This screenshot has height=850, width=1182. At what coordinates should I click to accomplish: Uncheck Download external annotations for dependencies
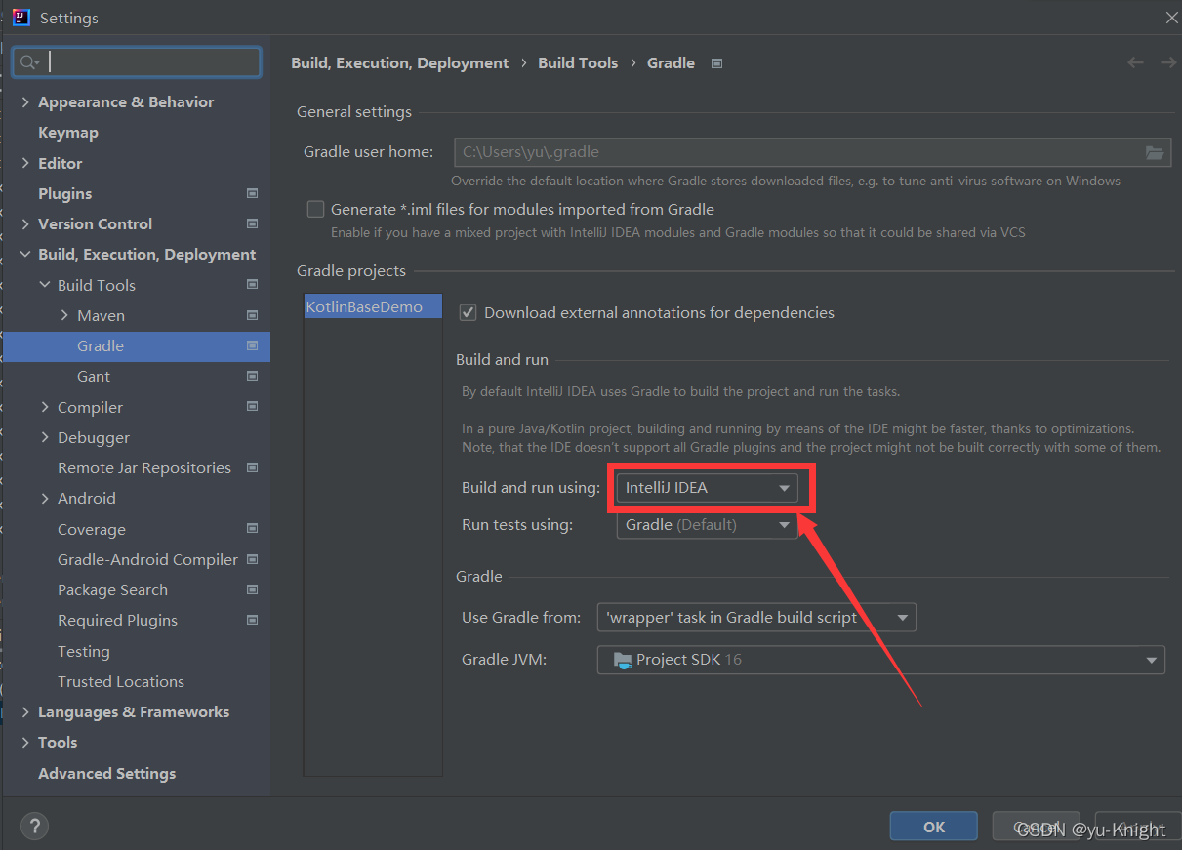[468, 312]
